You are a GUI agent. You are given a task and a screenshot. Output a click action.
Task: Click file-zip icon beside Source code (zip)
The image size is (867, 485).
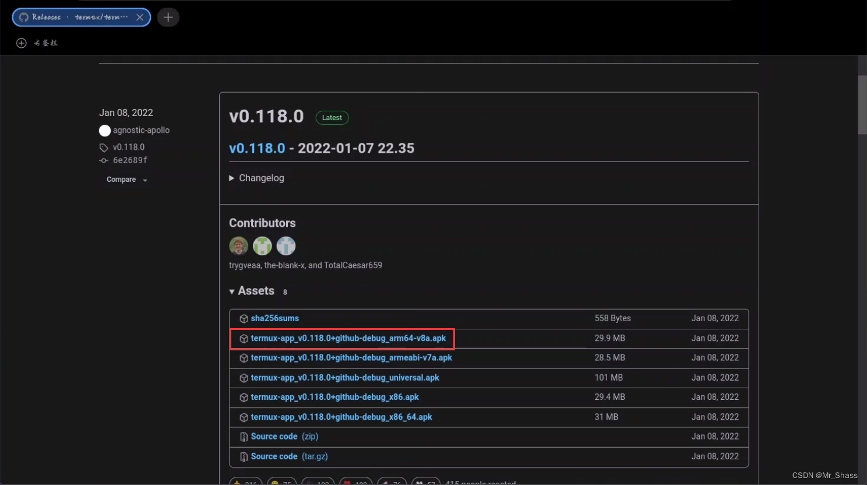pyautogui.click(x=244, y=437)
